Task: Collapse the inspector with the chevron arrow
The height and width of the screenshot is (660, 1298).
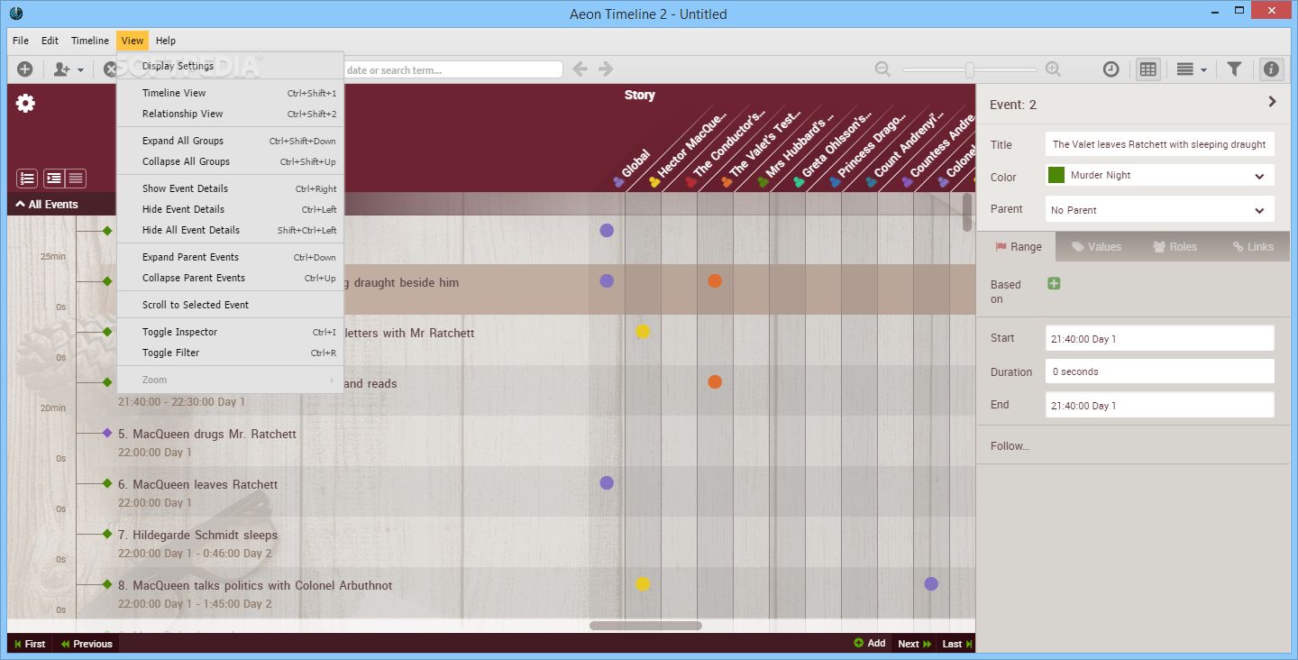Action: point(1273,102)
